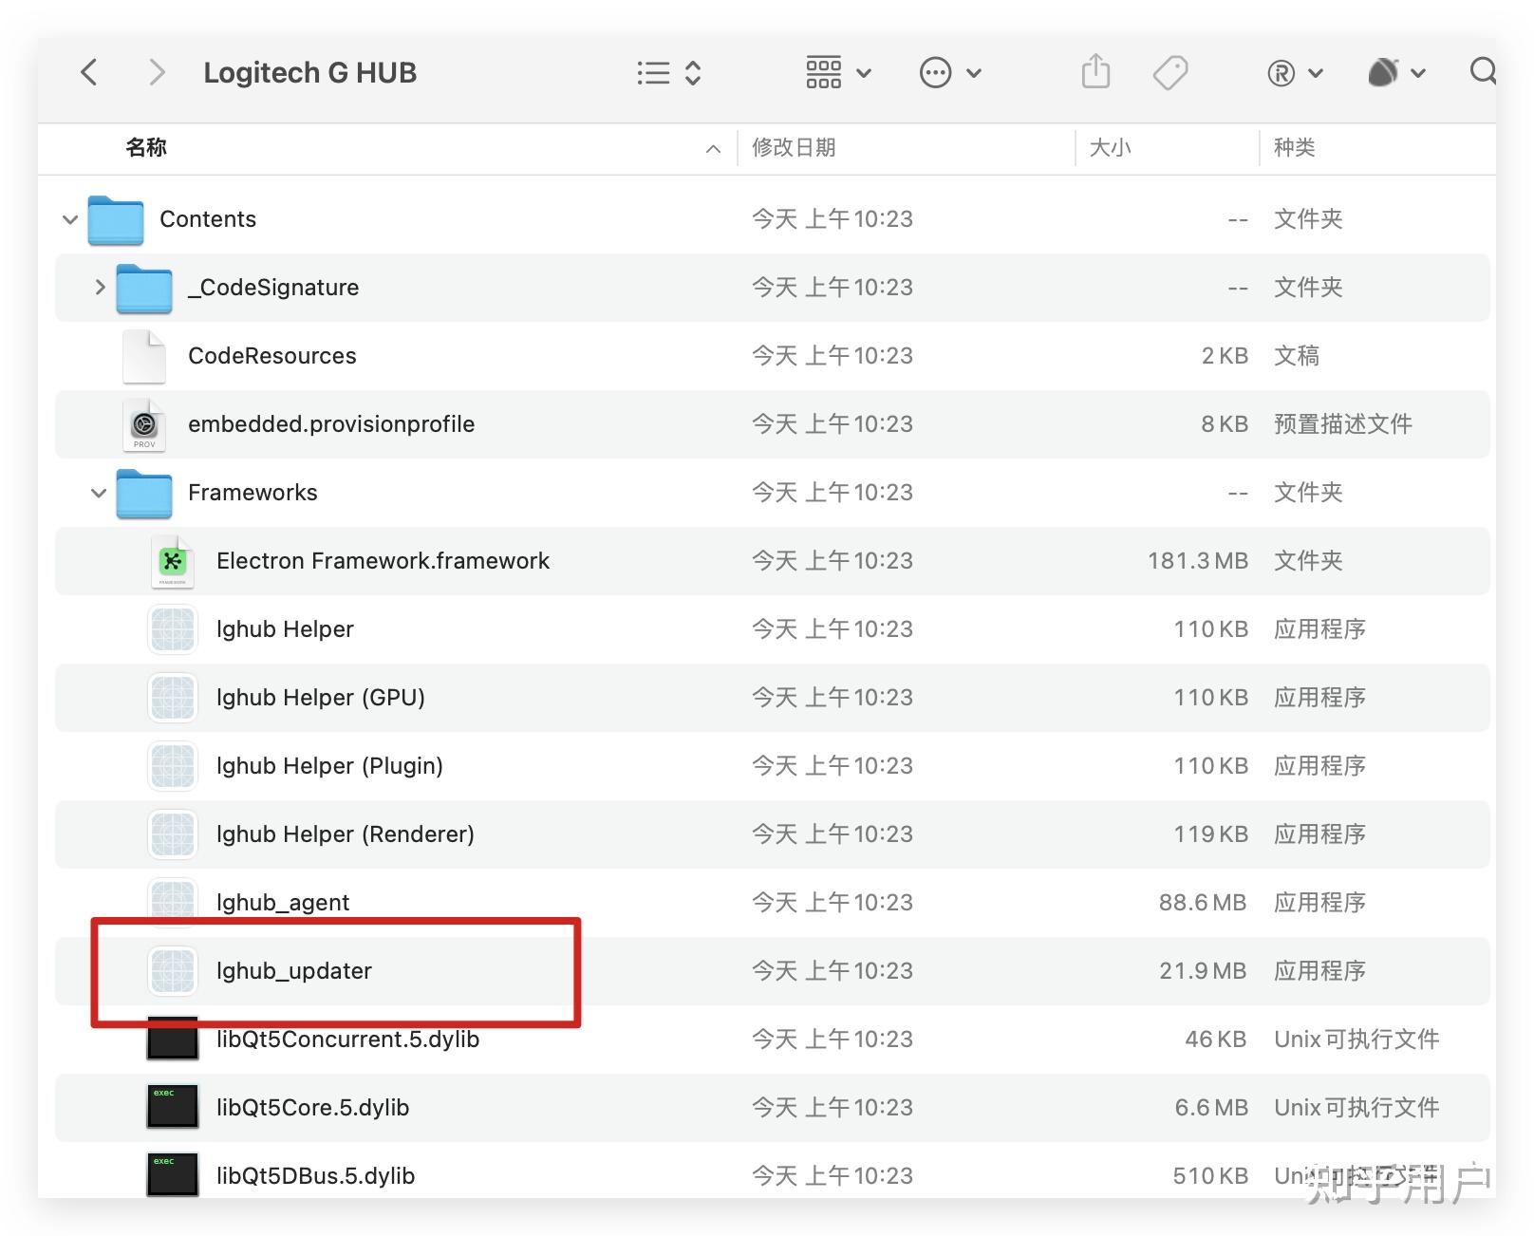Click the lghub Helper (Renderer) name
1534x1236 pixels.
pos(346,834)
